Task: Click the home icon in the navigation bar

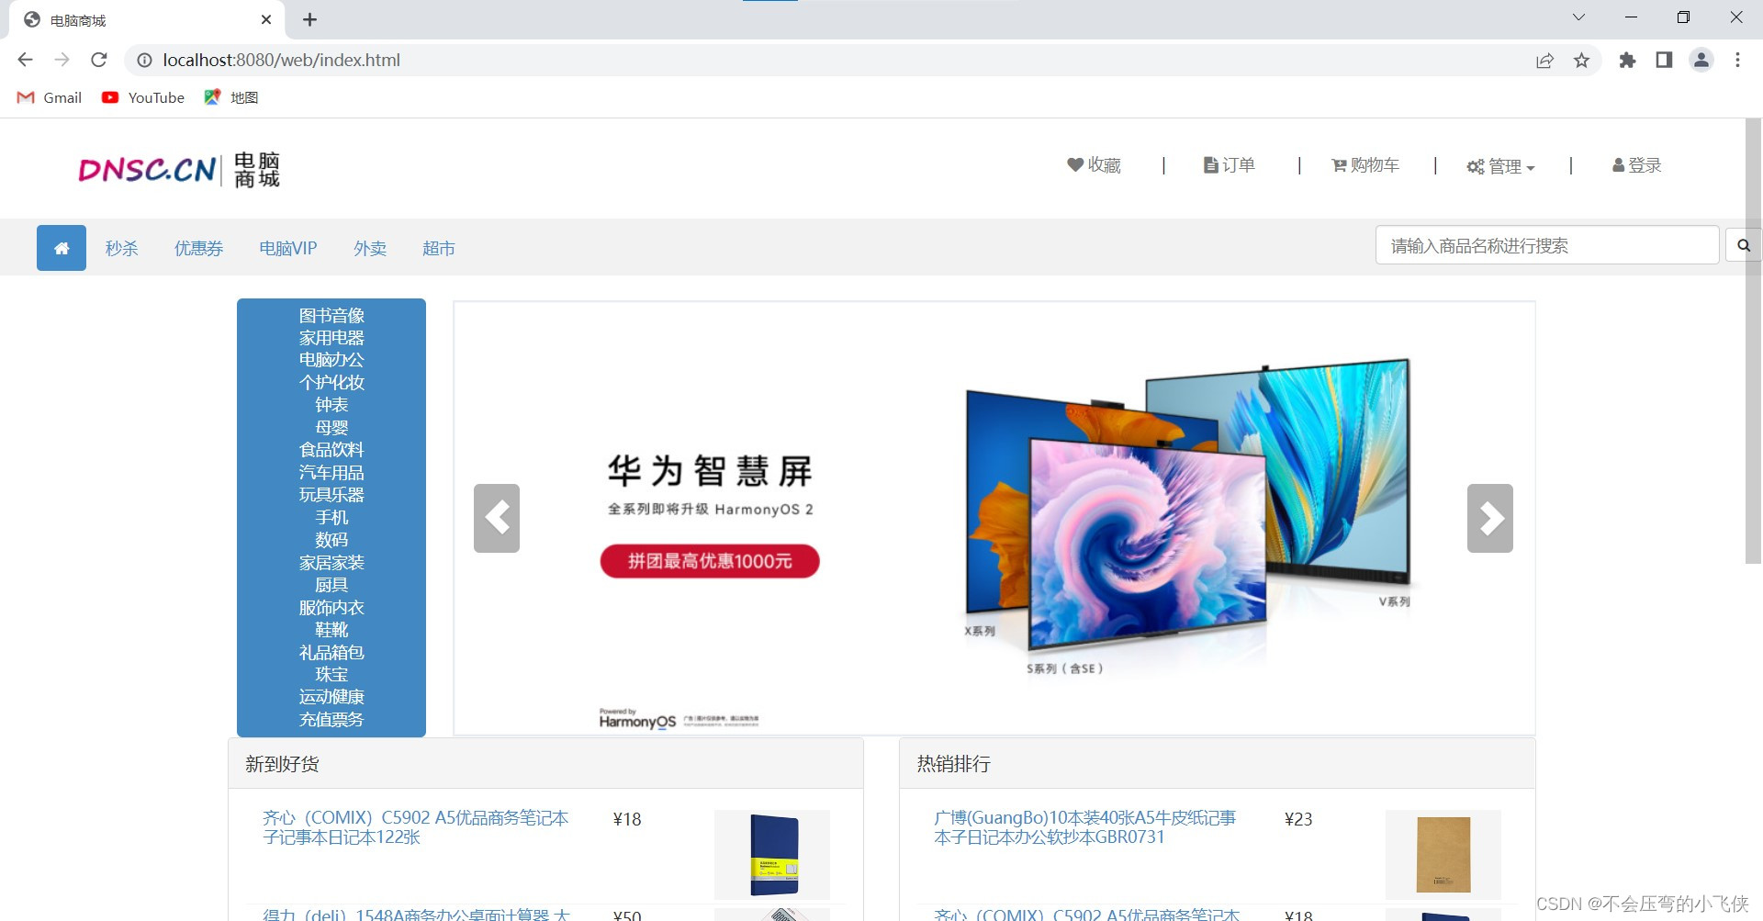Action: click(x=62, y=248)
